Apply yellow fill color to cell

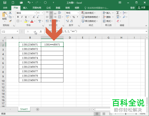coord(26,21)
